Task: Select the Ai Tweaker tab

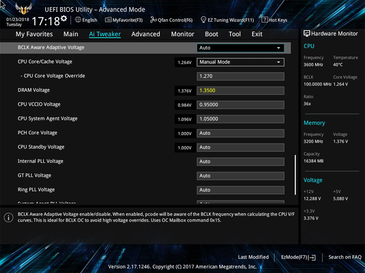Action: [105, 34]
